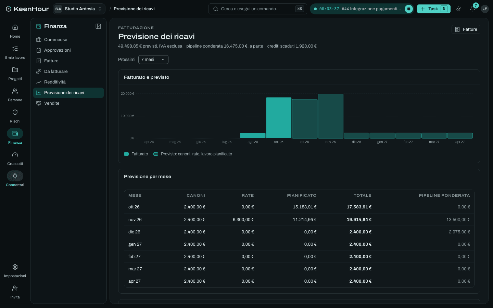
Task: Open Approvazioni in the Finanza menu
Action: 68,50
